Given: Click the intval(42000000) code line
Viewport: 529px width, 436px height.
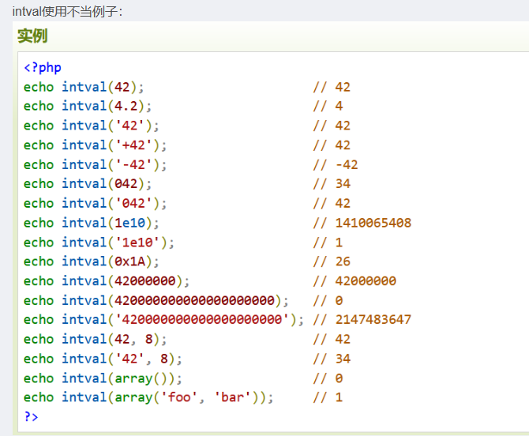Looking at the screenshot, I should point(107,281).
